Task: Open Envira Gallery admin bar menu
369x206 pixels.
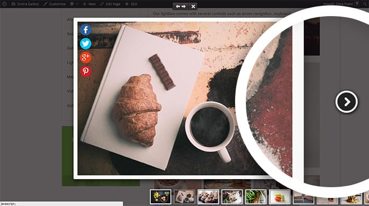Action: tap(25, 4)
